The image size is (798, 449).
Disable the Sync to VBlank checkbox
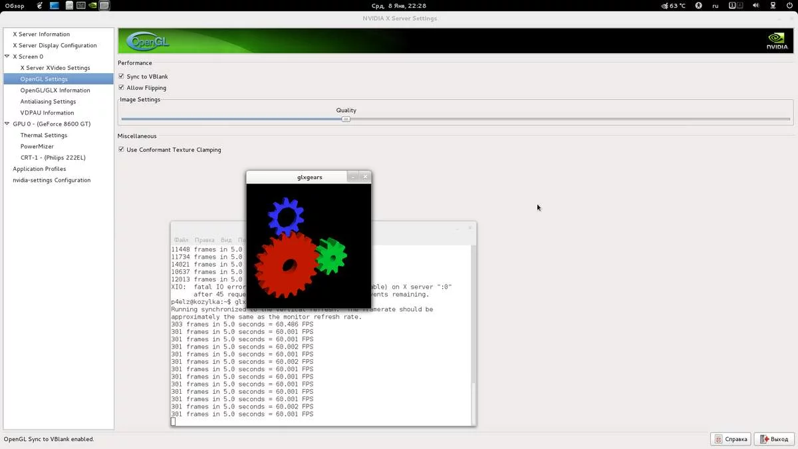[122, 76]
